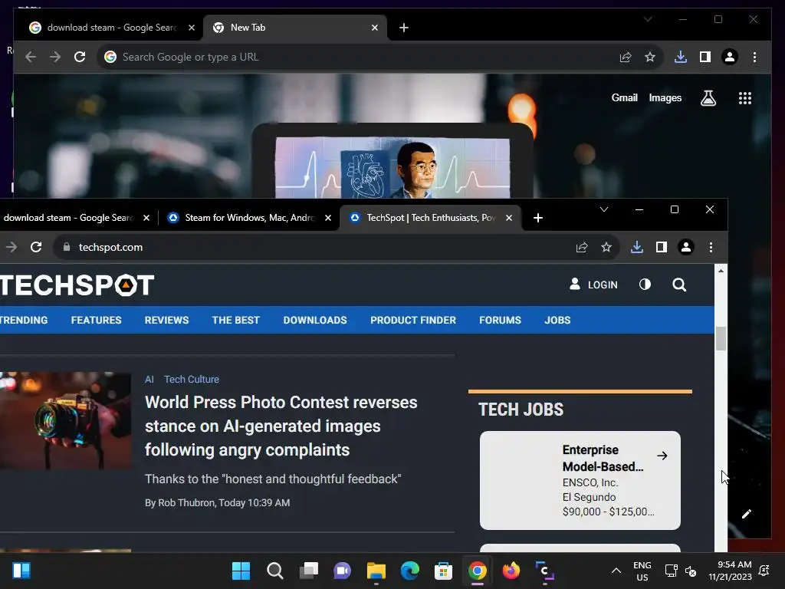Open TechSpot site search magnifier
The image size is (785, 589).
(679, 285)
